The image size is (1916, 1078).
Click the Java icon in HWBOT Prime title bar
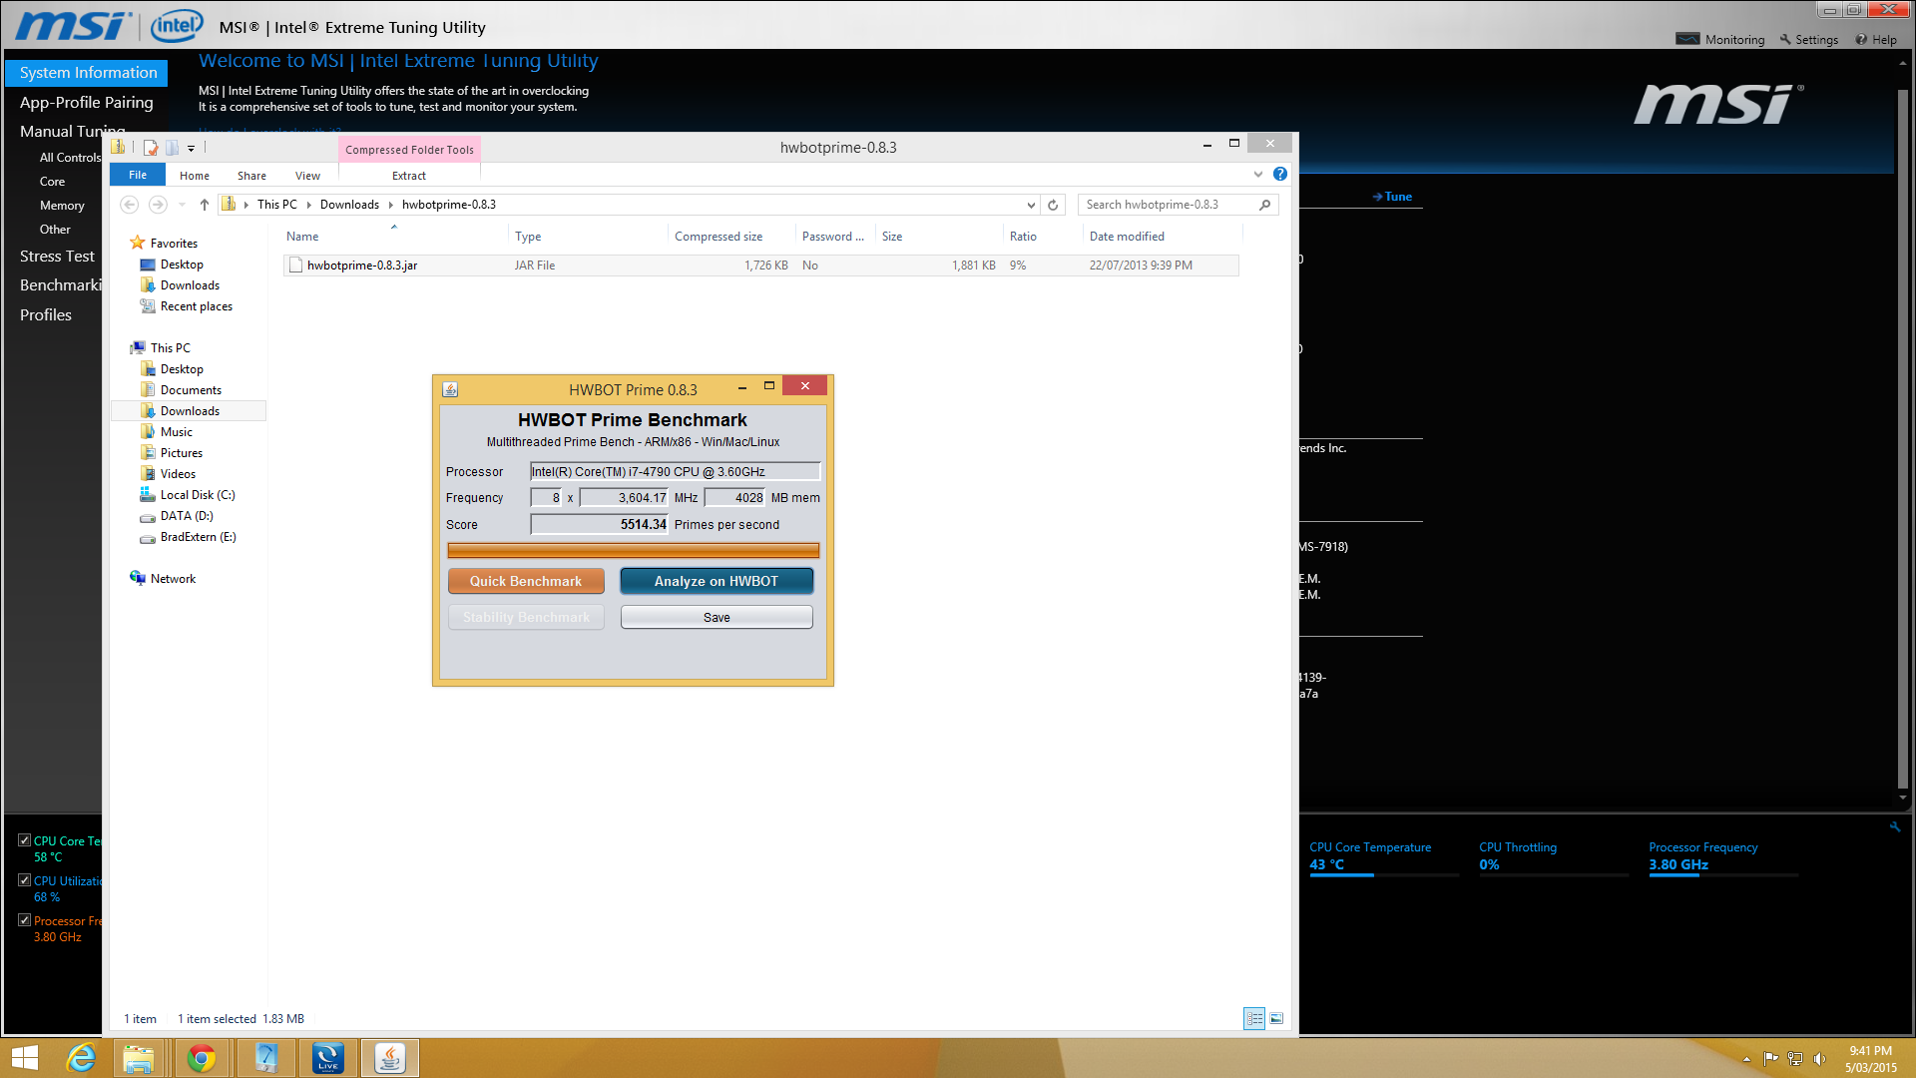click(x=450, y=389)
